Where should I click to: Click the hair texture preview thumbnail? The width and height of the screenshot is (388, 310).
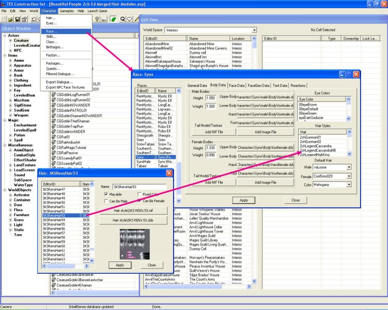pyautogui.click(x=135, y=243)
